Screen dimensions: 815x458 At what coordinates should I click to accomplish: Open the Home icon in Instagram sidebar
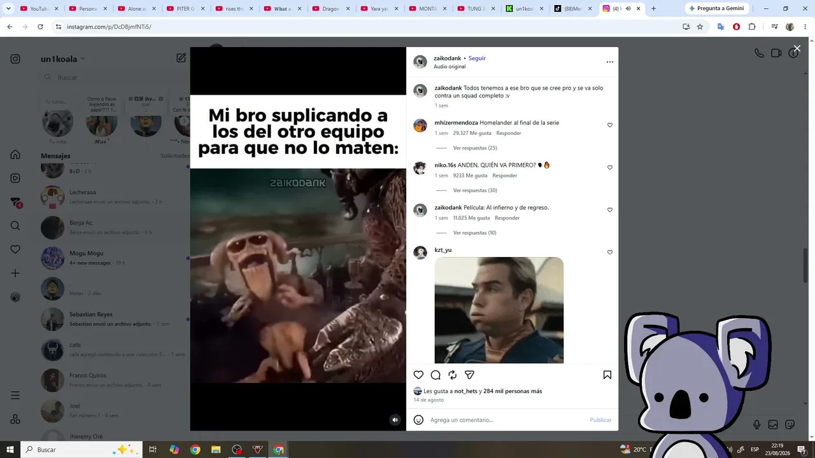pos(15,155)
